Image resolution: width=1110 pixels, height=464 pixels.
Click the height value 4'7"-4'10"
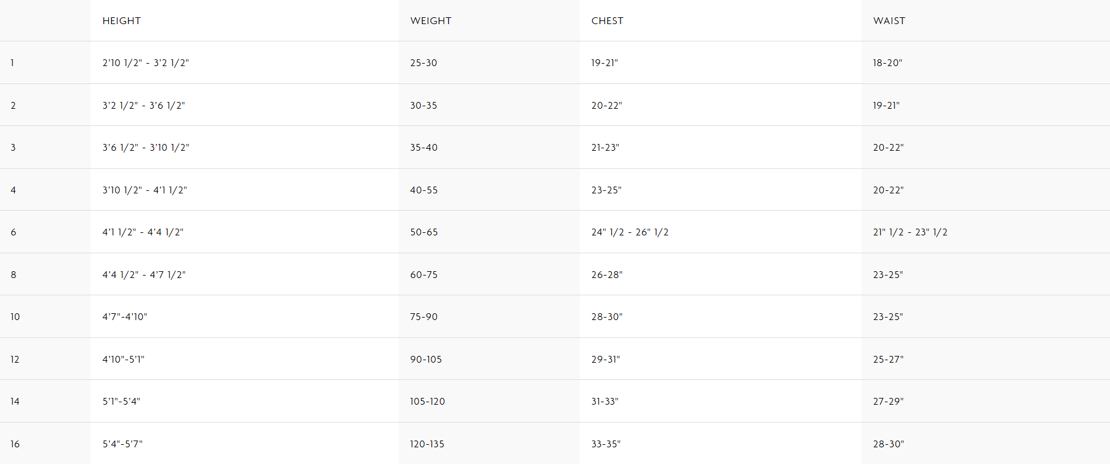(125, 317)
